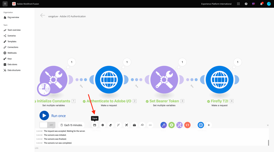The width and height of the screenshot is (274, 152).
Task: Go back using the left arrow
Action: coord(42,15)
